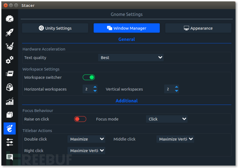Close the Stacer window

pyautogui.click(x=6, y=5)
